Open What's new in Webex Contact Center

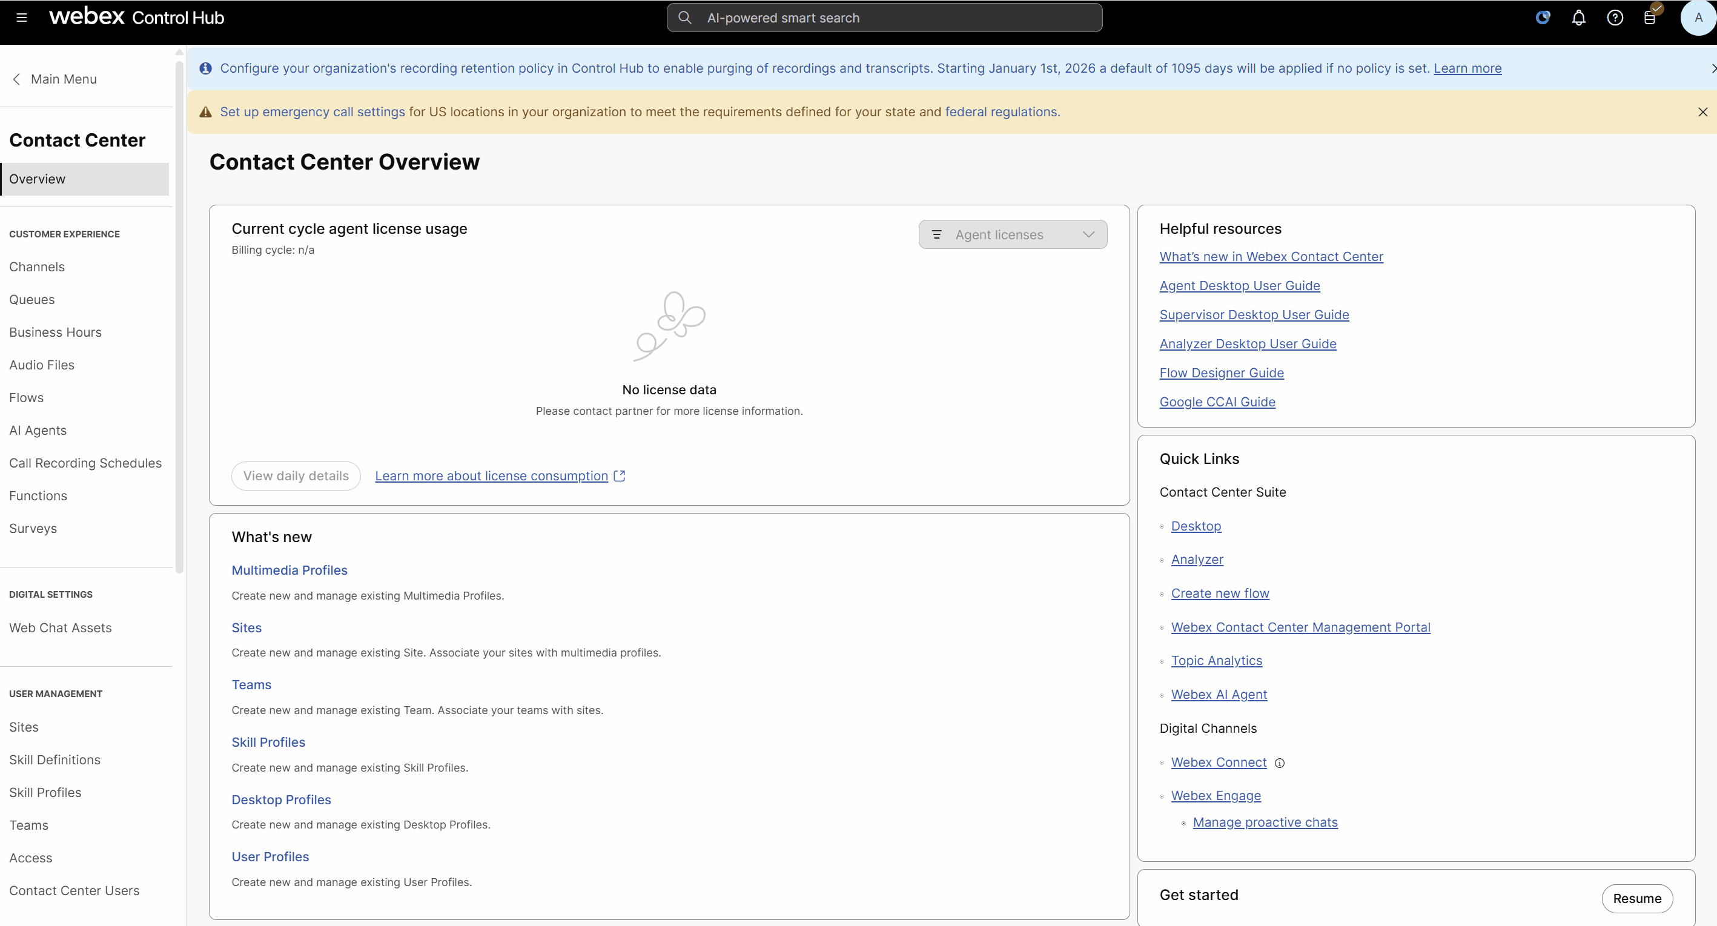[x=1271, y=257]
